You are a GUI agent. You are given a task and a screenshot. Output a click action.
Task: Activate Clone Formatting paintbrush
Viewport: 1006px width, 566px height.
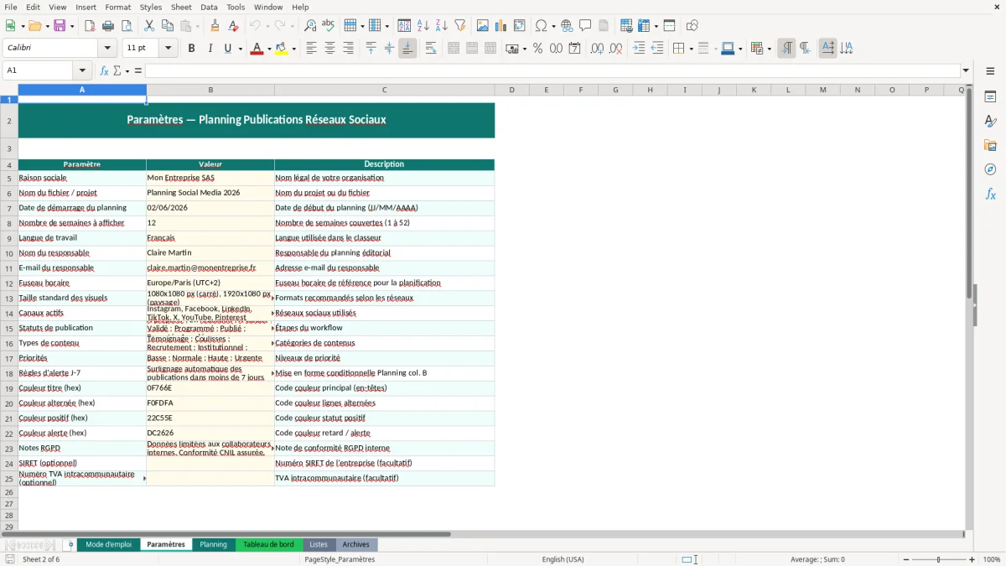[x=215, y=26]
